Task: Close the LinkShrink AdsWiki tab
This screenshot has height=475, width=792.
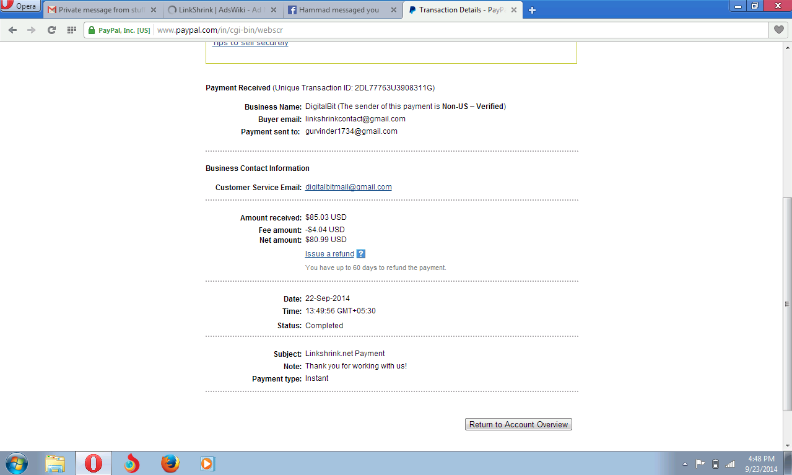Action: pyautogui.click(x=274, y=10)
